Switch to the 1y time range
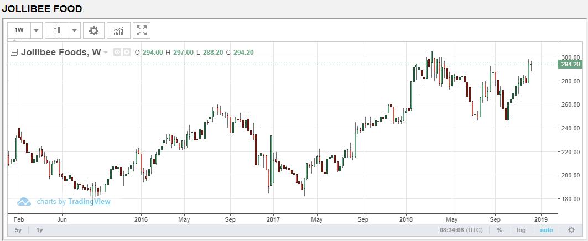Viewport: 588px width, 241px height. pos(40,230)
